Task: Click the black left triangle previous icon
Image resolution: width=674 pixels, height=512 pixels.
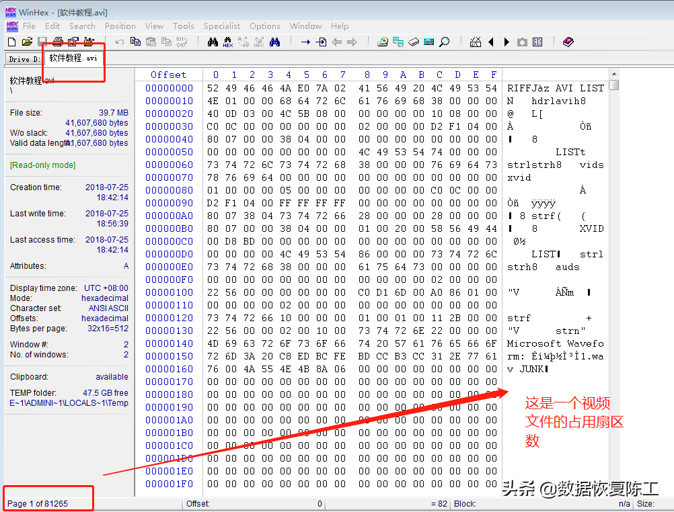Action: [491, 42]
